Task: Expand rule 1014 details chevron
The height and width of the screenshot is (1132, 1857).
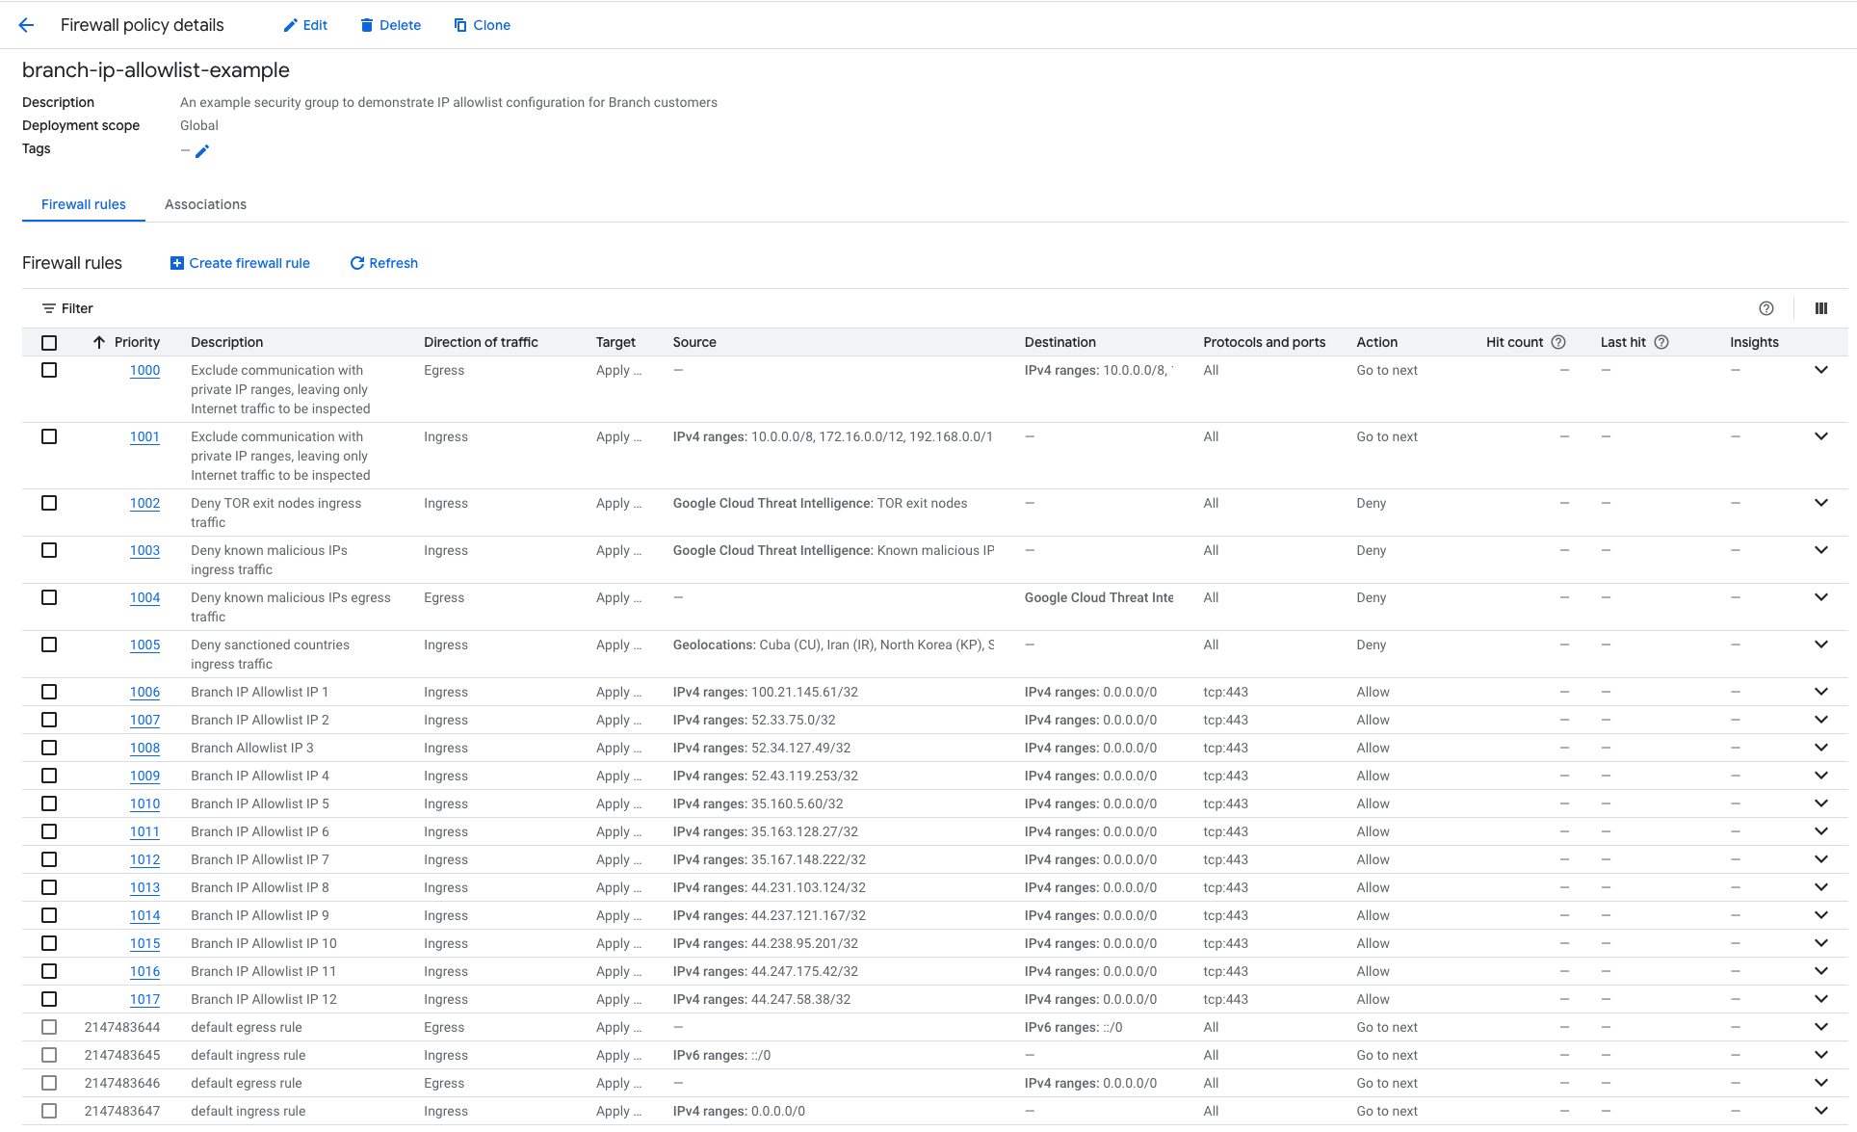Action: (x=1821, y=915)
